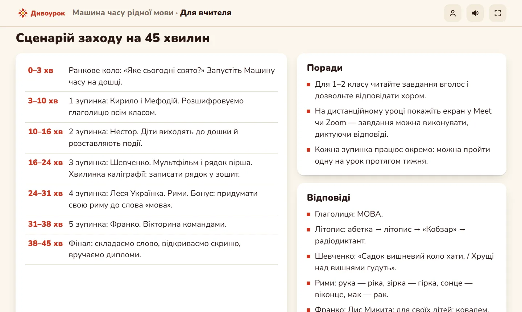Select the heading 'Сценарій заходу на 45 хвилин'
Screen dimensions: 522x312
[x=113, y=38]
